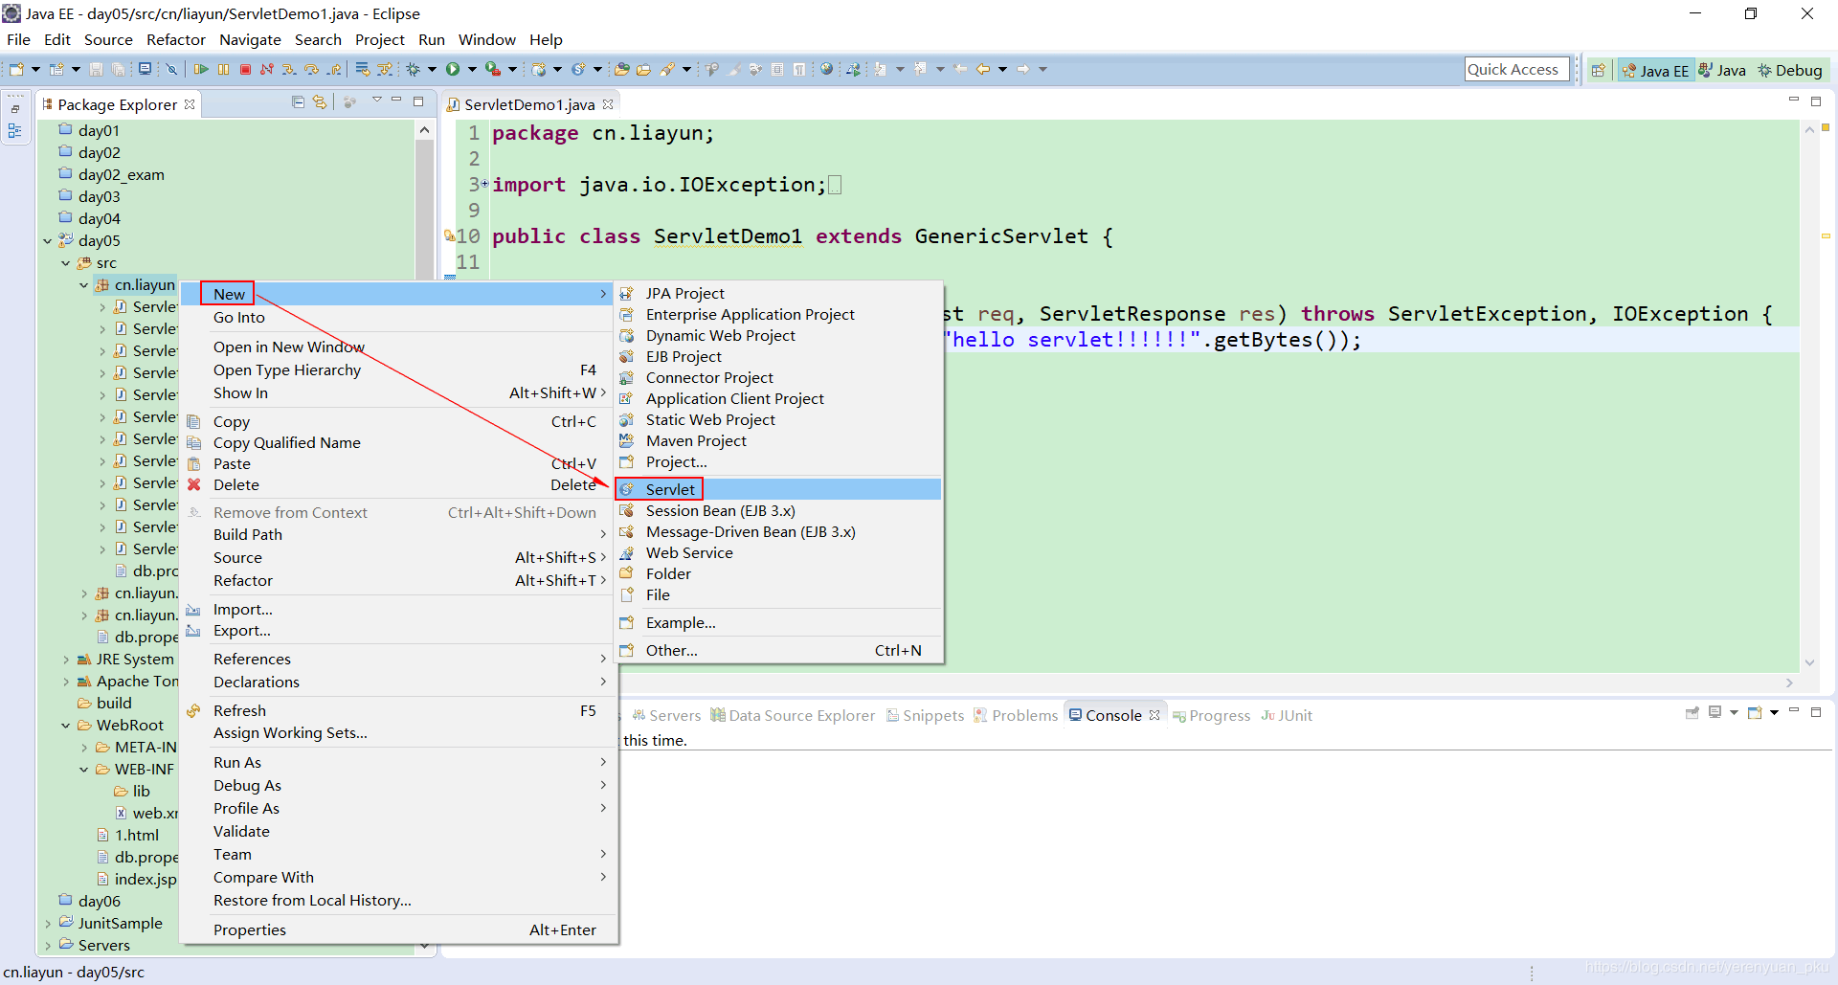Switch to the Problems tab
1838x985 pixels.
tap(1016, 715)
